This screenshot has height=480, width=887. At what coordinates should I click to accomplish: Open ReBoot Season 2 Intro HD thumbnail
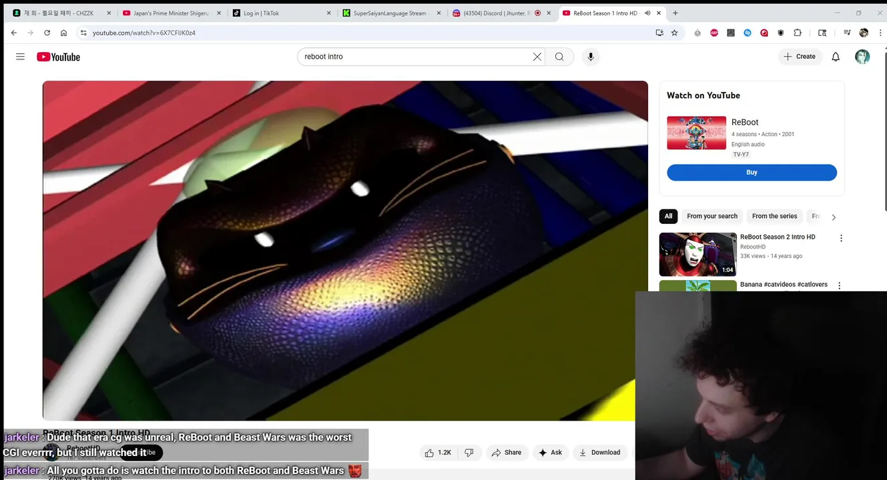click(697, 254)
